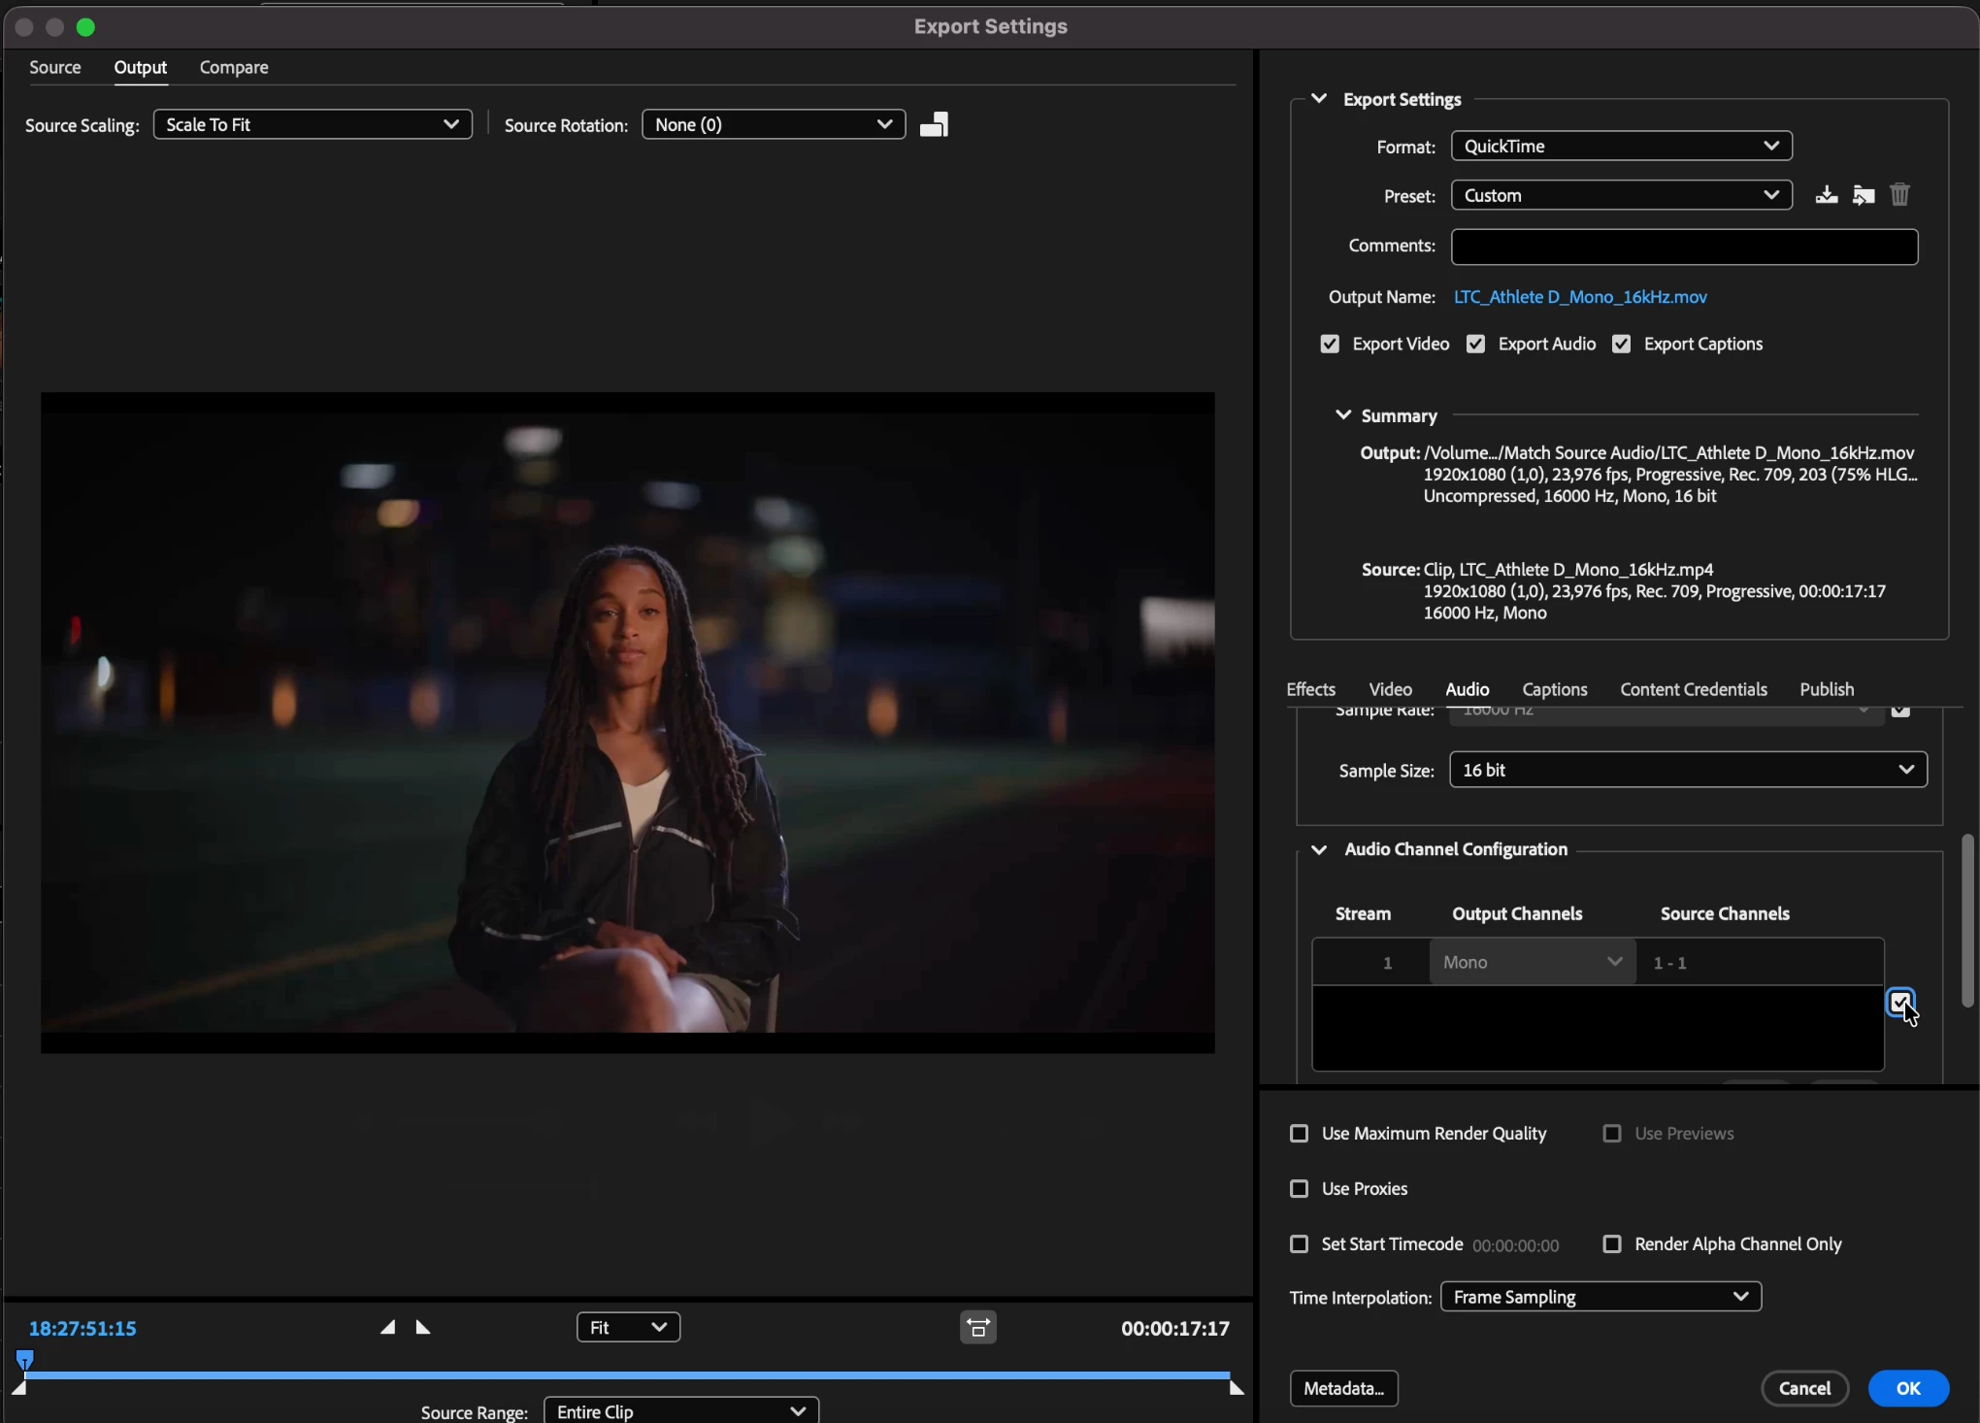Toggle aspect ratio correction icon
The width and height of the screenshot is (1980, 1423).
(x=977, y=1327)
